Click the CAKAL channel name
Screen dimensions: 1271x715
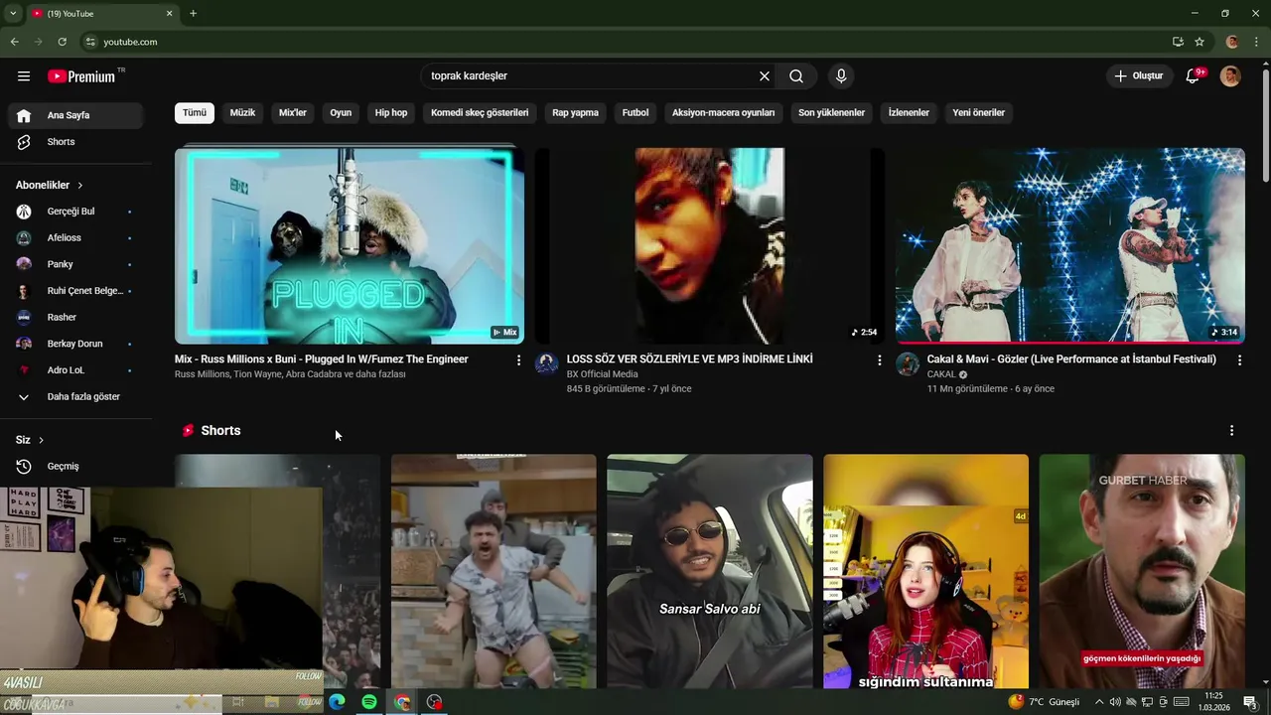941,374
